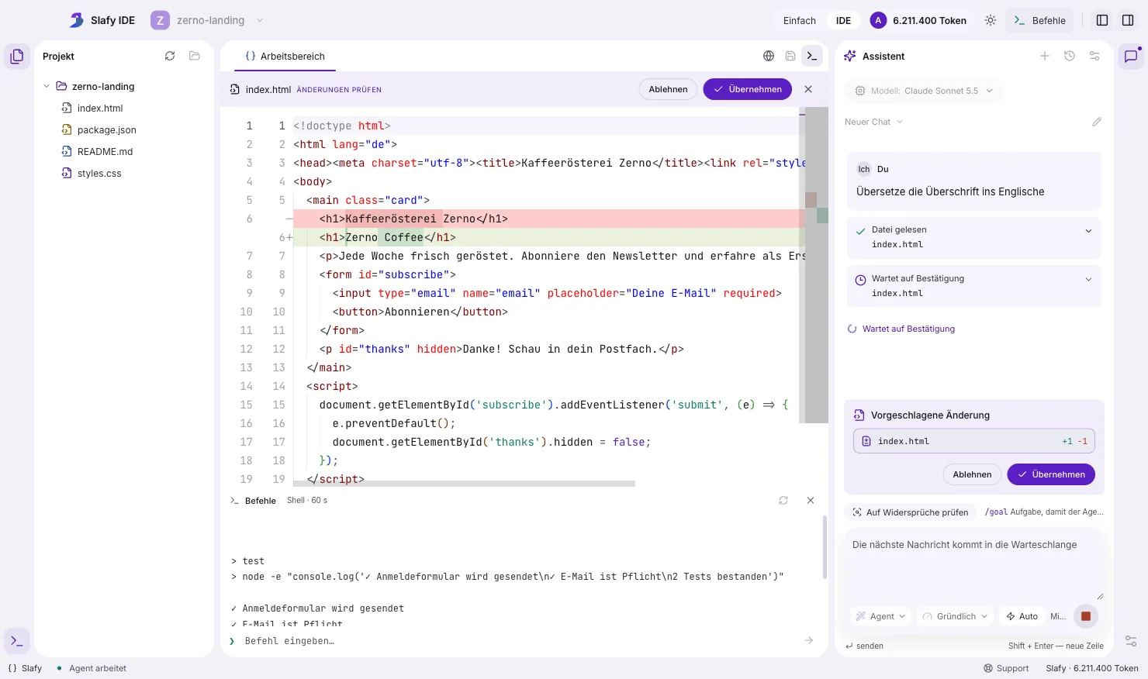Start a new chat with plus icon
This screenshot has height=679, width=1148.
tap(1045, 56)
